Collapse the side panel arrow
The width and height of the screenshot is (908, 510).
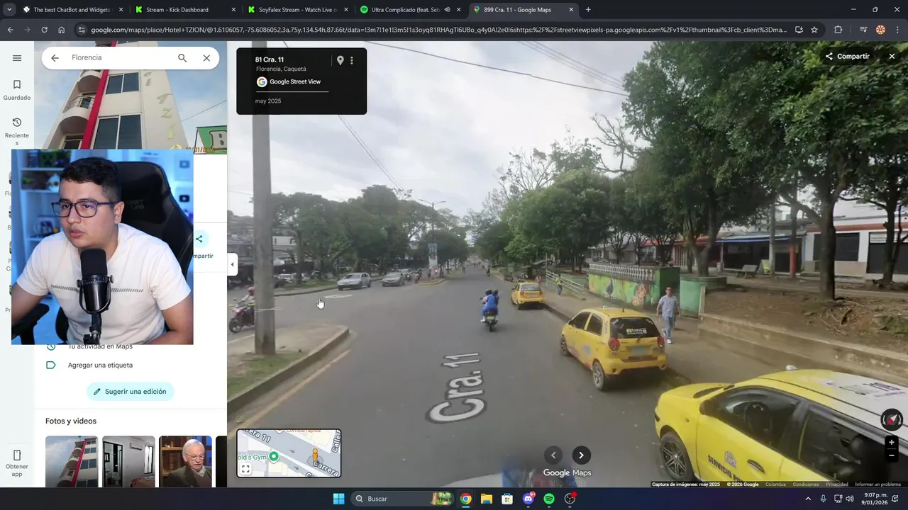232,265
